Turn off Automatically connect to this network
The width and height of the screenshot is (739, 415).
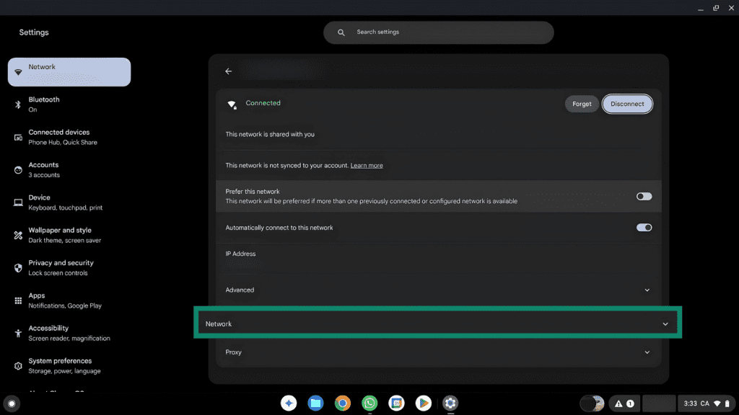click(644, 228)
